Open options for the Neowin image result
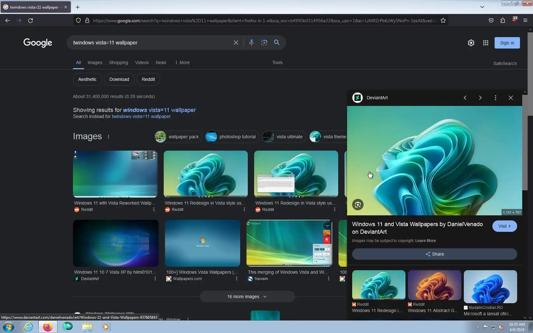533x333 pixels. pyautogui.click(x=329, y=278)
